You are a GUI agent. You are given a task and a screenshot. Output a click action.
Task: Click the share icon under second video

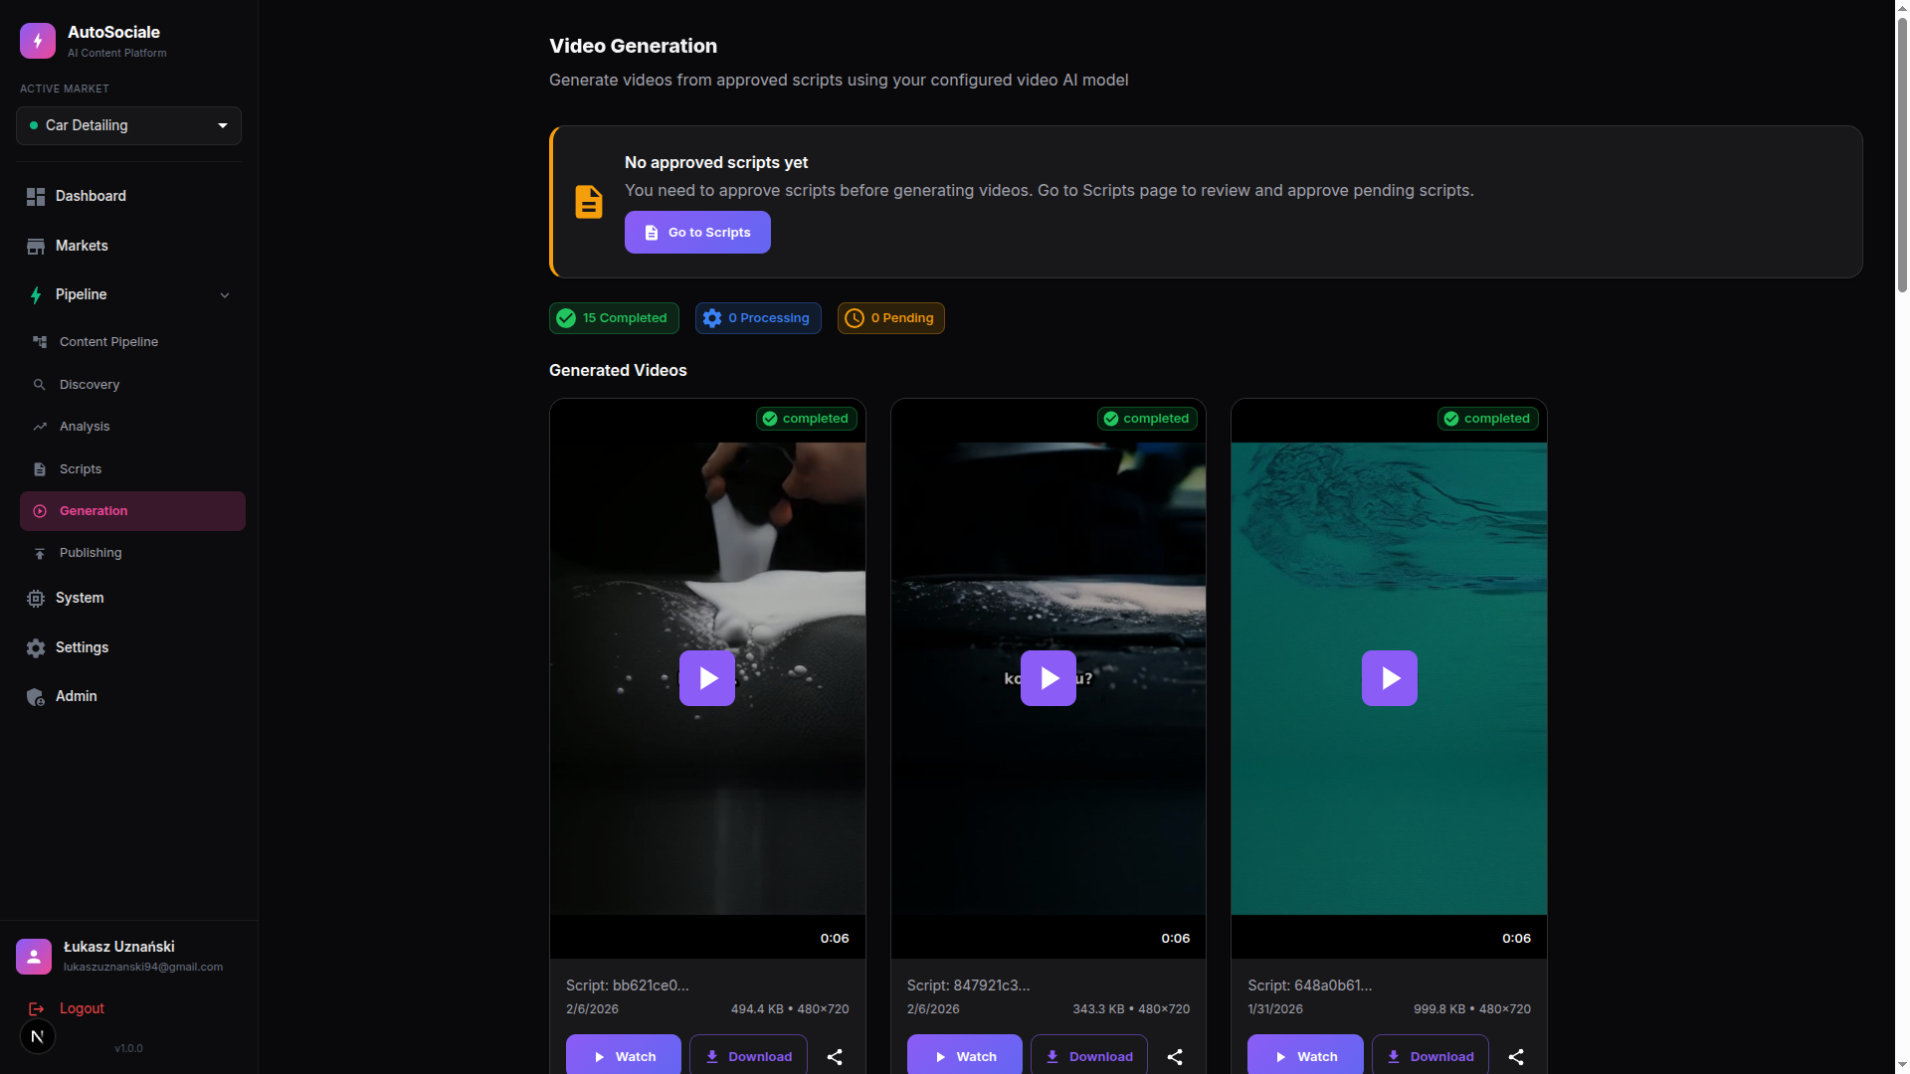tap(1175, 1057)
